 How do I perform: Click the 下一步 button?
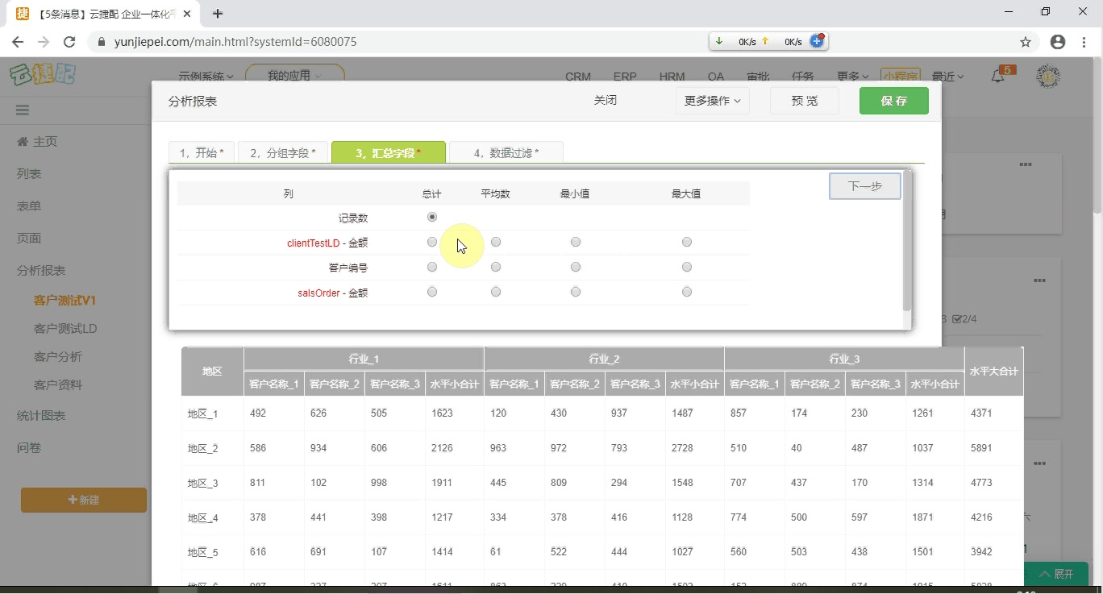865,186
